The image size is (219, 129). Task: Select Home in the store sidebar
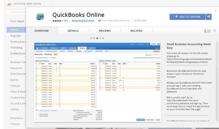16,30
